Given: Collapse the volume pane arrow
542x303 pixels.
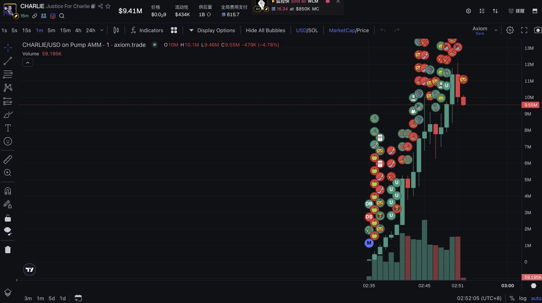Looking at the screenshot, I should (17, 280).
